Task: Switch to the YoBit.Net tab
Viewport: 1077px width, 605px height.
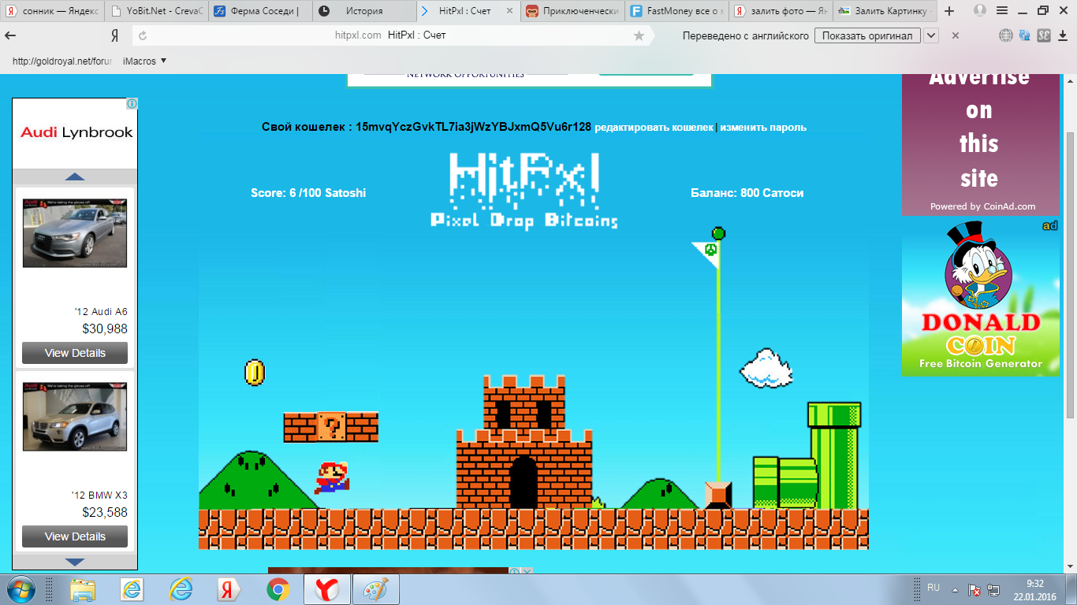Action: click(x=156, y=11)
